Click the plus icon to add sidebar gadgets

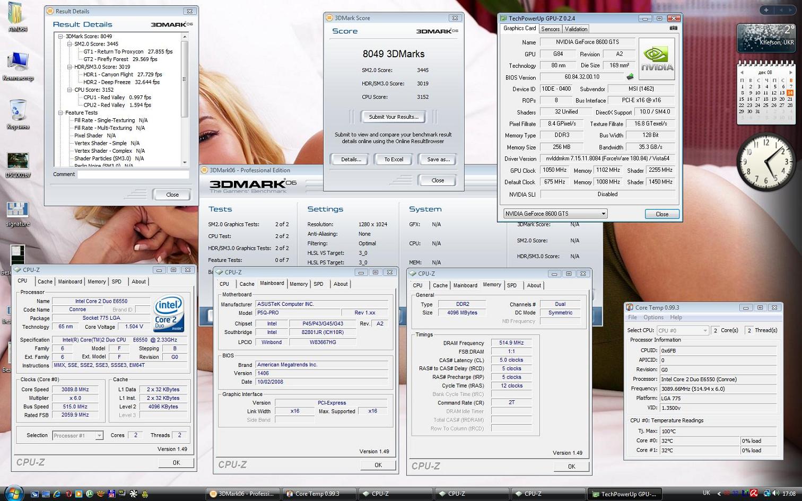[x=766, y=10]
